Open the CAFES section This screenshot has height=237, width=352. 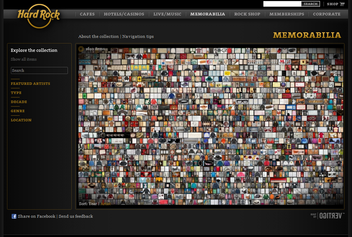[87, 14]
